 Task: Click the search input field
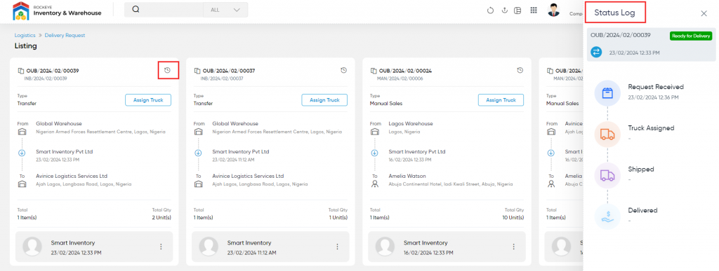tap(172, 10)
